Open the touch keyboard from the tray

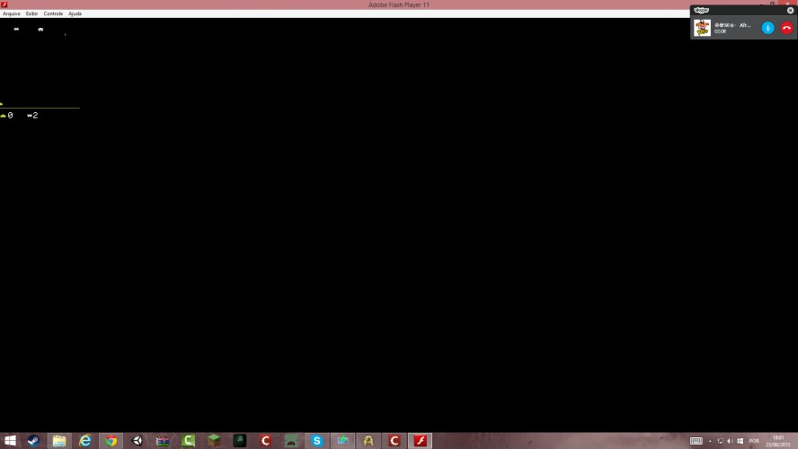pyautogui.click(x=696, y=441)
